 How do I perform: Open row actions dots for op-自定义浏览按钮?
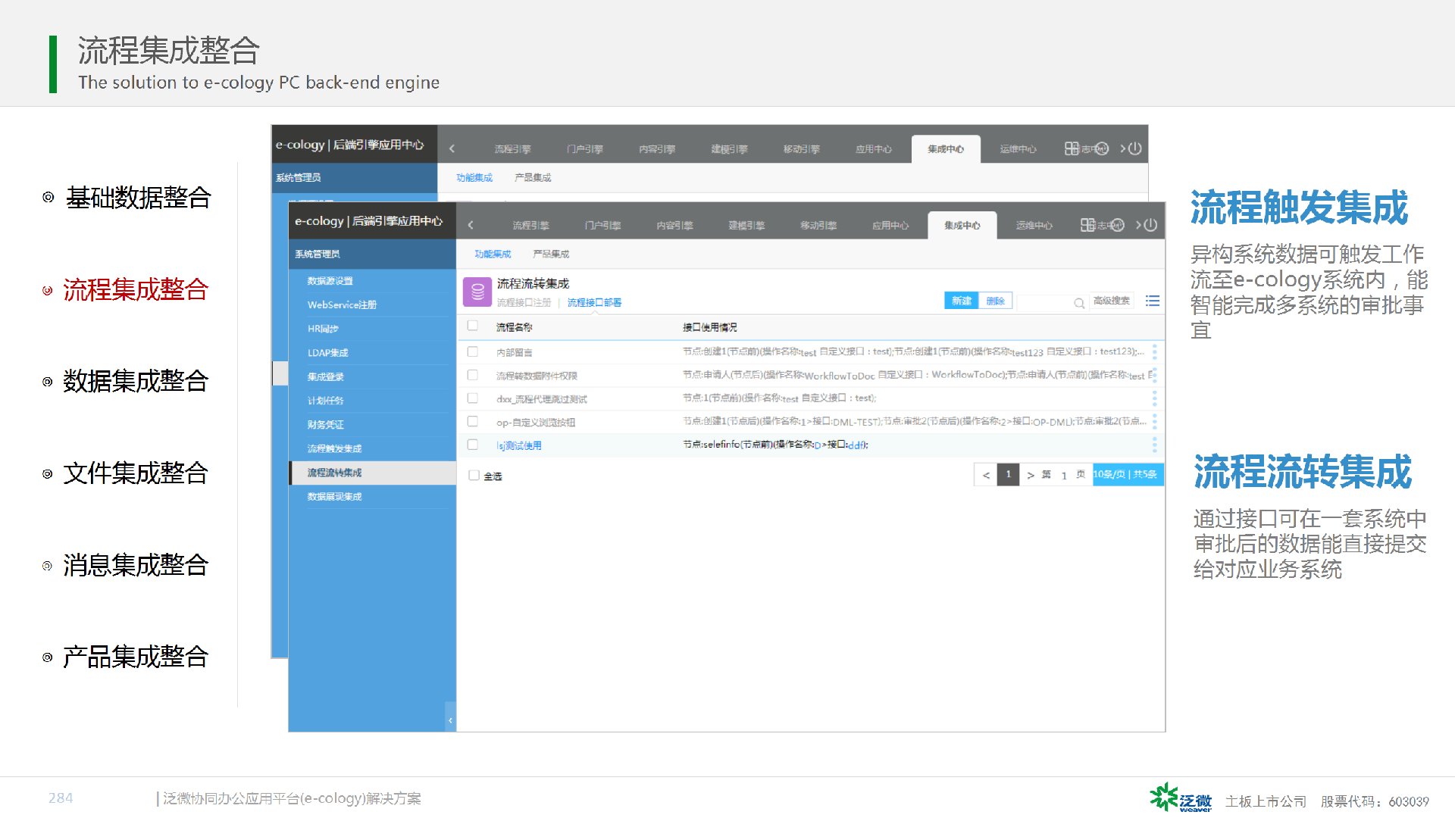tap(1154, 421)
